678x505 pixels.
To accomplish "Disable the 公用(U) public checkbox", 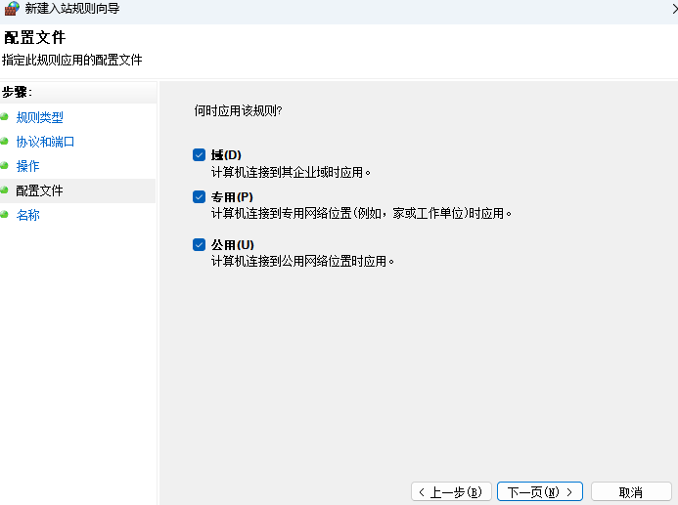I will (199, 245).
